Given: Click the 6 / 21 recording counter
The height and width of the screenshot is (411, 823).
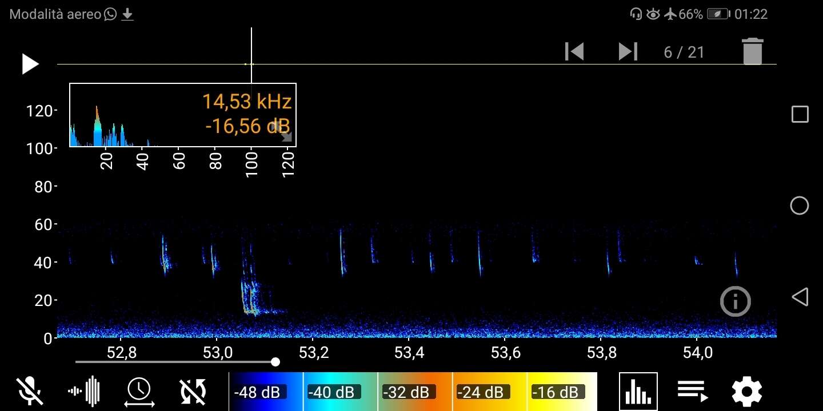Looking at the screenshot, I should click(684, 53).
